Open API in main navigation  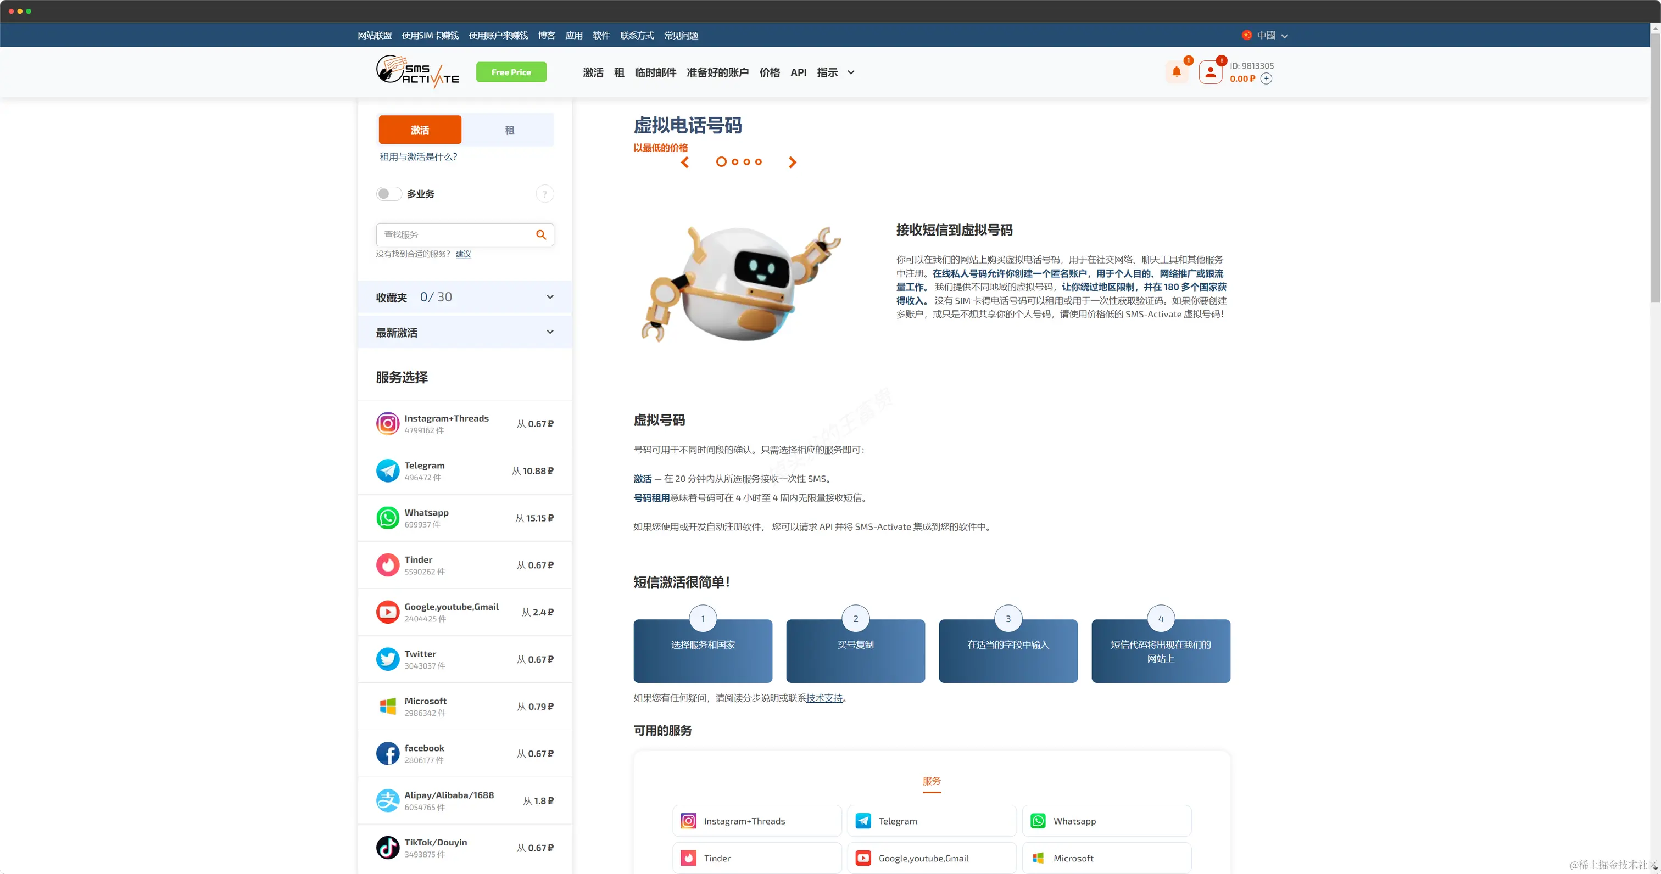tap(798, 73)
